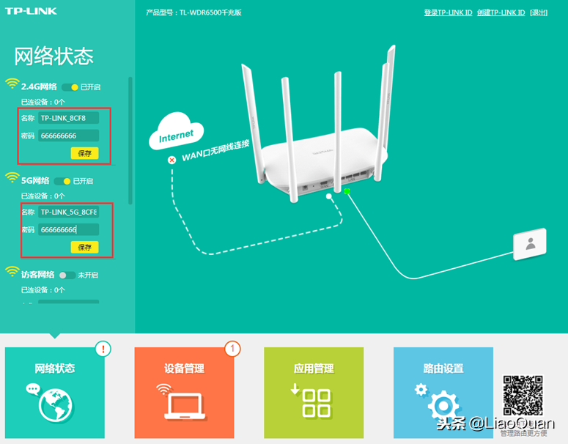This screenshot has width=568, height=444.
Task: Click the connected user device icon
Action: pos(529,244)
